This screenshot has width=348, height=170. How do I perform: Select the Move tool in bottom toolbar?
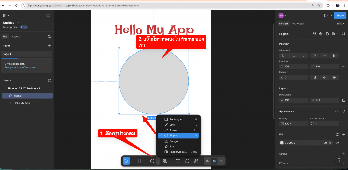tap(126, 161)
